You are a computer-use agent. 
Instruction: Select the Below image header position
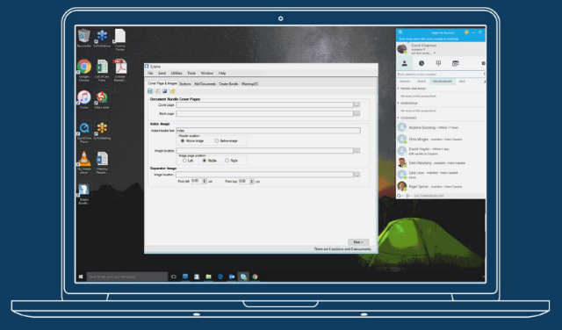click(217, 140)
